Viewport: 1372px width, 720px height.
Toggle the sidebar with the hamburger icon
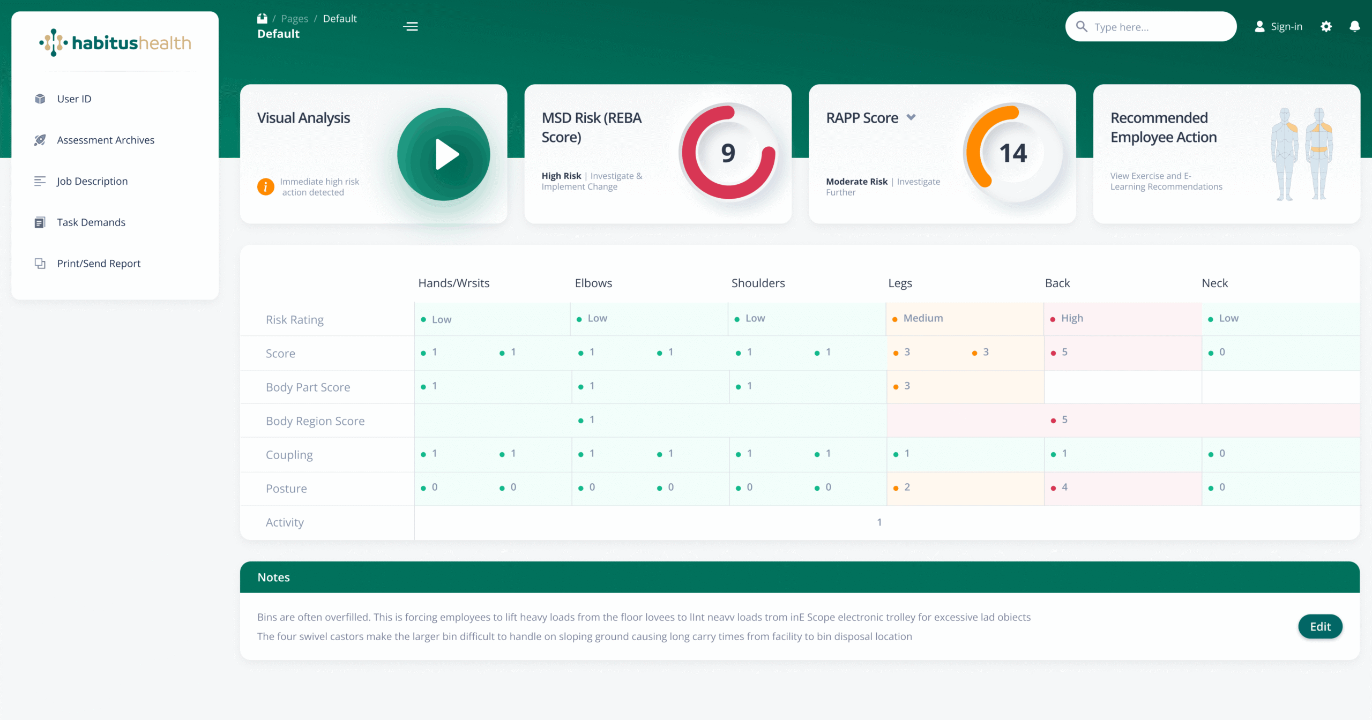click(x=411, y=26)
